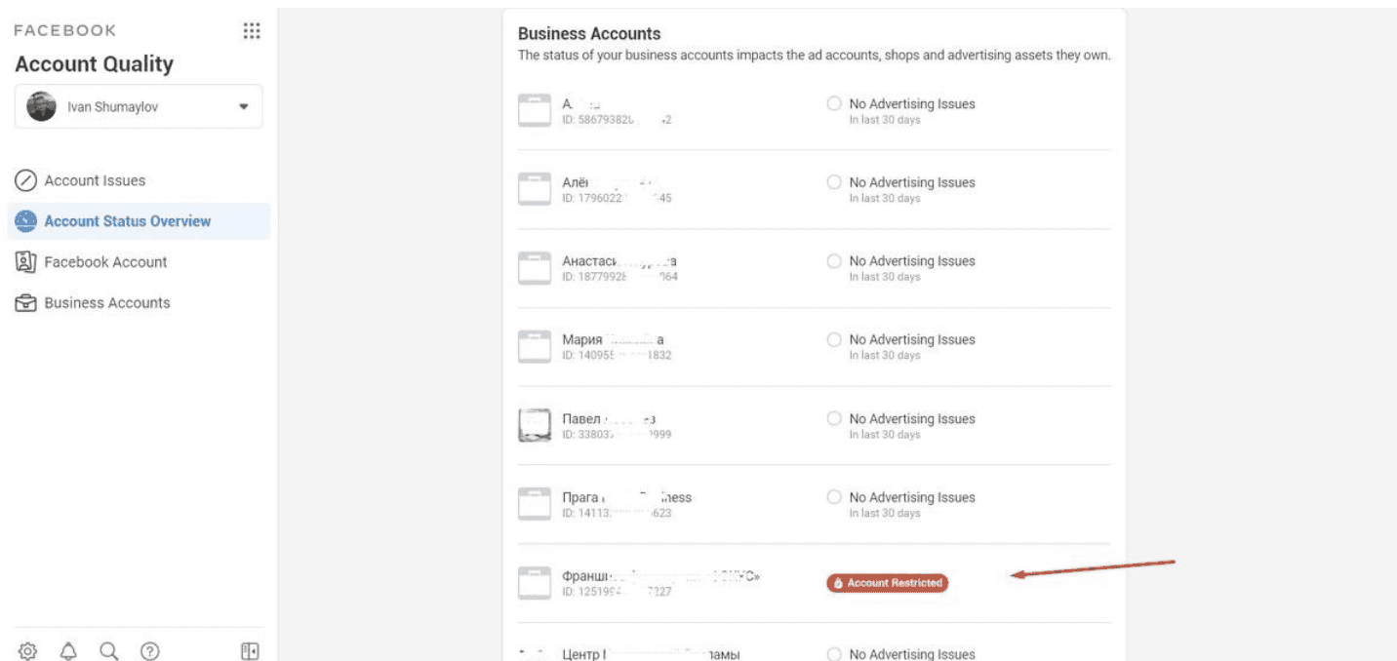The height and width of the screenshot is (661, 1397).
Task: Click "No Advertising Issues" in the Мария row
Action: tap(912, 339)
